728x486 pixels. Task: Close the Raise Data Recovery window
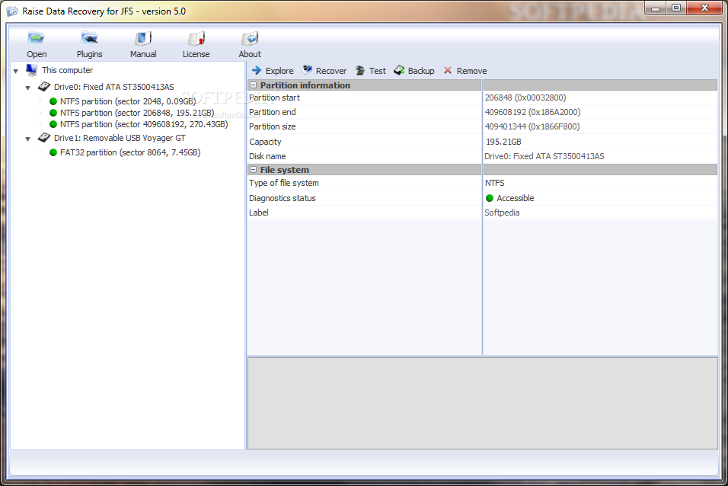coord(704,8)
